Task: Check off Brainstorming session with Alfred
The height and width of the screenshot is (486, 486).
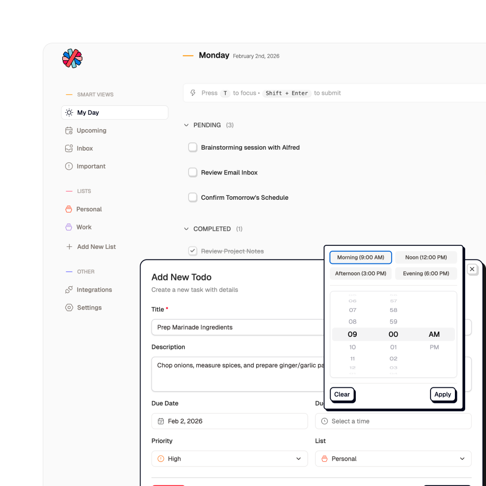Action: point(193,147)
